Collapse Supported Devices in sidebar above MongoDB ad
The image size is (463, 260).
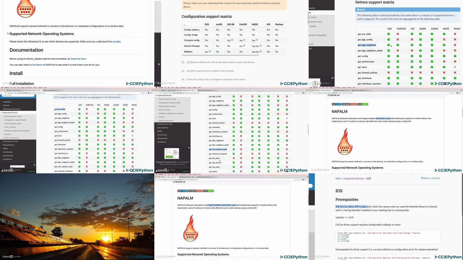point(156,95)
